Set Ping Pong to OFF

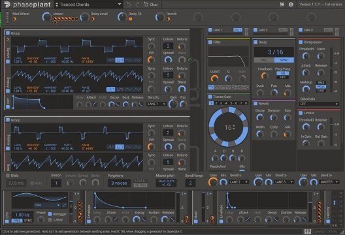[283, 77]
